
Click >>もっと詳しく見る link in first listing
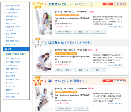[x=115, y=27]
